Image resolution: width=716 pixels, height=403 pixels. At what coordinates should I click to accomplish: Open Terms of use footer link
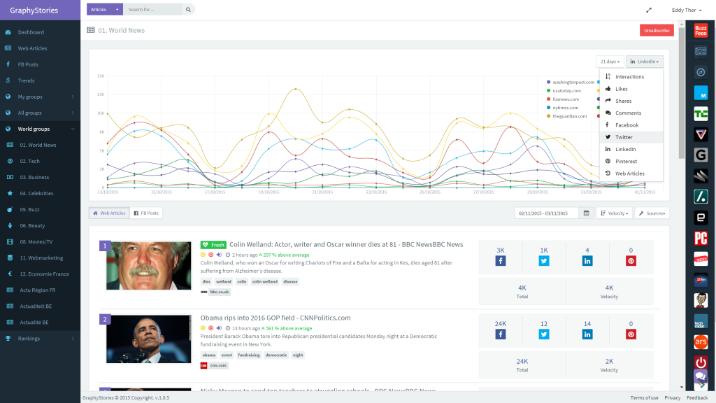644,398
